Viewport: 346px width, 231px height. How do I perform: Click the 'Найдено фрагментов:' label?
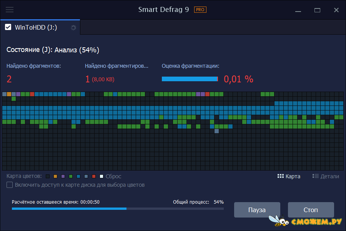coord(33,66)
